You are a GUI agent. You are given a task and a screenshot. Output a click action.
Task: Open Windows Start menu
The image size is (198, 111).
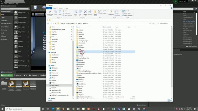[x=2, y=109]
